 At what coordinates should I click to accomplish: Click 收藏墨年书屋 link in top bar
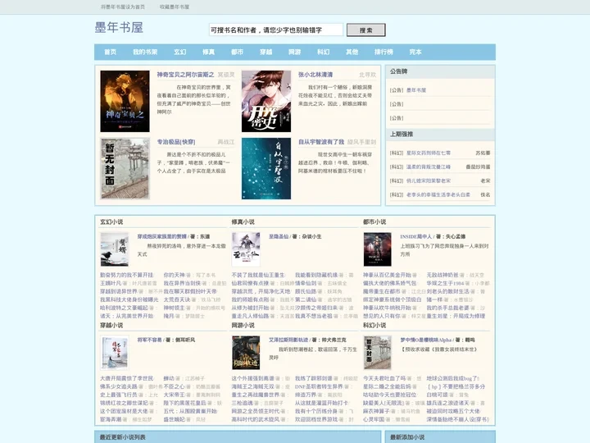pyautogui.click(x=175, y=7)
